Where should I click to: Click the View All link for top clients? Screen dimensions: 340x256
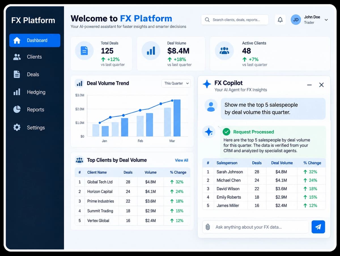[x=182, y=160]
